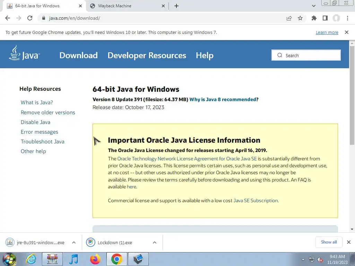This screenshot has width=355, height=266.
Task: Show hidden system tray icons
Action: tap(303, 259)
